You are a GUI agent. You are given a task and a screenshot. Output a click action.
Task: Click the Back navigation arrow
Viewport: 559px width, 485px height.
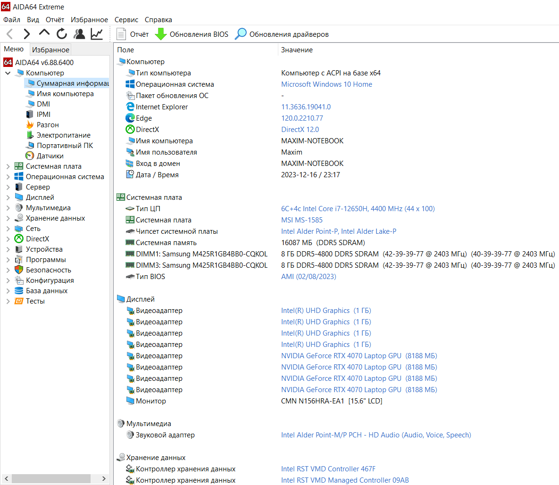(10, 34)
